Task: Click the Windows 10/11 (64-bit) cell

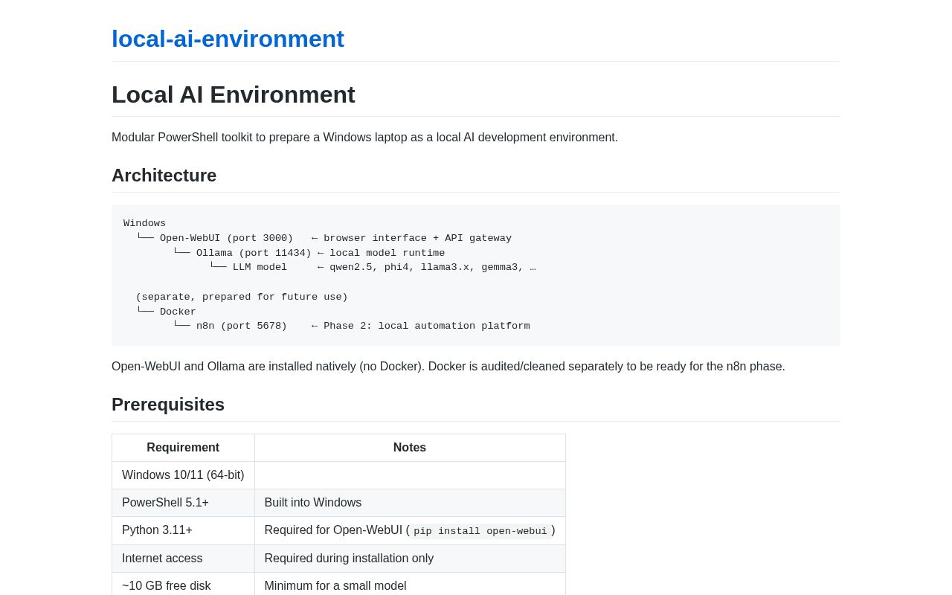Action: [x=183, y=475]
